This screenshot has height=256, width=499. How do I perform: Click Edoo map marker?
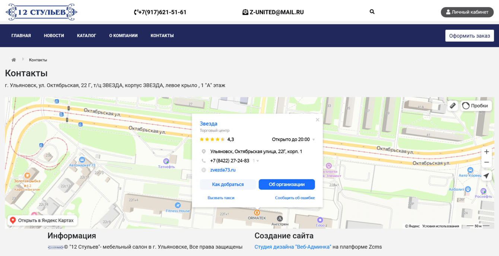coord(320,220)
